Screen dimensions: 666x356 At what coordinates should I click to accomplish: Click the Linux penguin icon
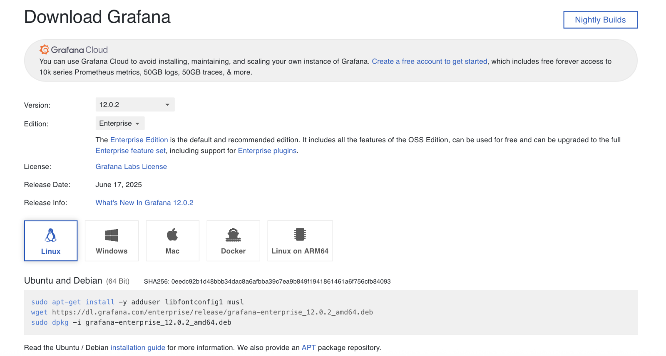click(51, 235)
